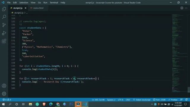
Task: Close the stcript2.js tab
Action: click(26, 8)
